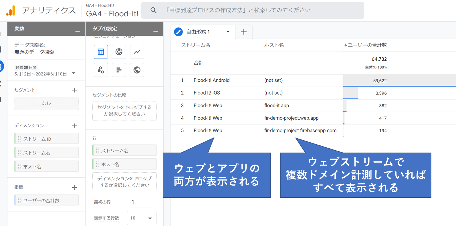Viewport: 456px width, 226px height.
Task: Click the ホスト名 column header
Action: coord(274,45)
